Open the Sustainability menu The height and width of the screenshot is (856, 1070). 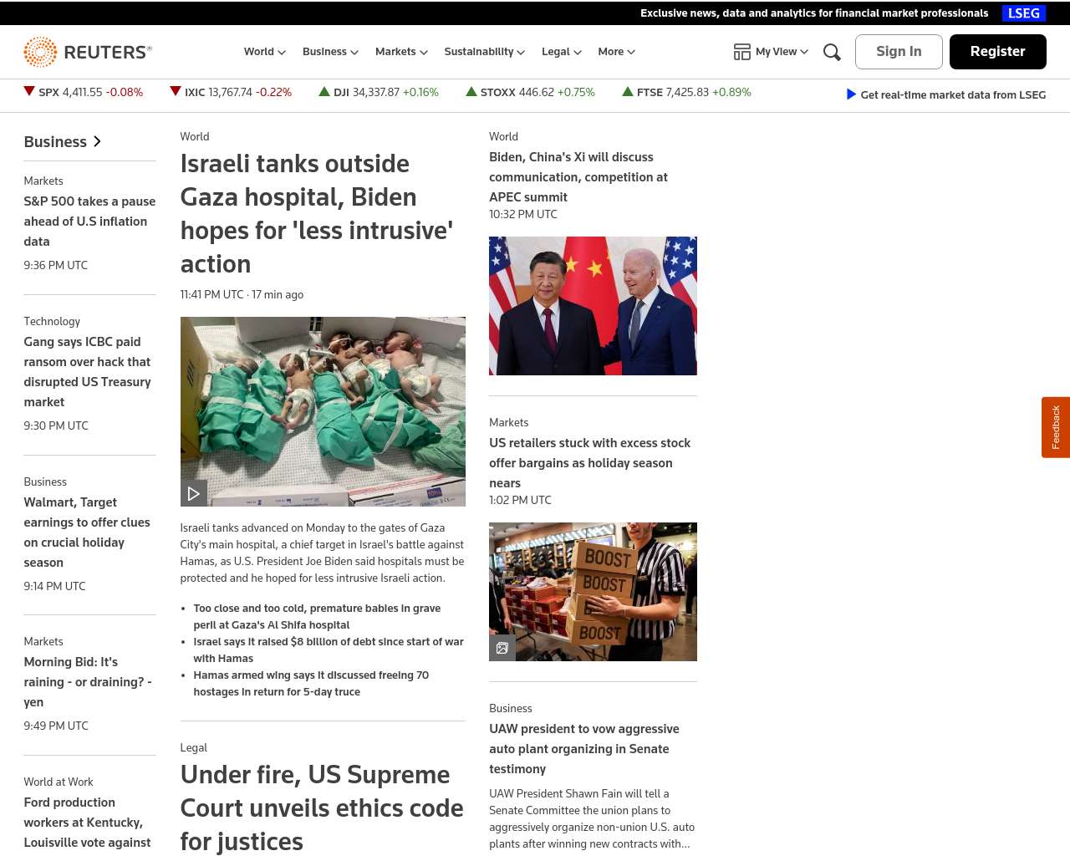tap(484, 52)
